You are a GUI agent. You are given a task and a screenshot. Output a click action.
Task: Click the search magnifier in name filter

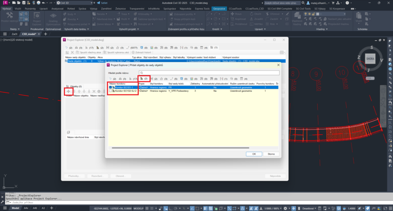[141, 73]
